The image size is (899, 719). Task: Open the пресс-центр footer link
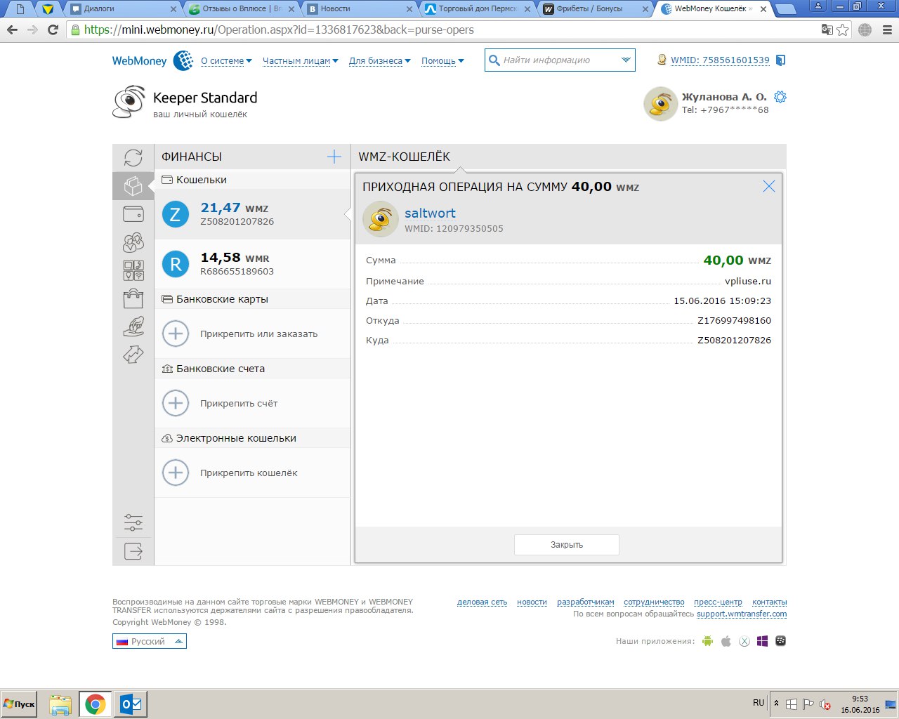tap(718, 602)
